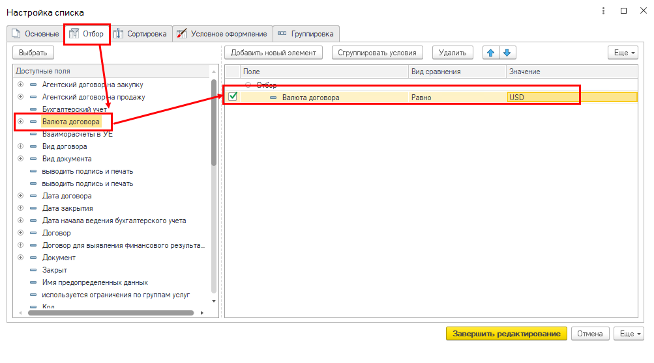Viewport: 654px width, 363px height.
Task: Expand the Документ tree node
Action: point(20,258)
